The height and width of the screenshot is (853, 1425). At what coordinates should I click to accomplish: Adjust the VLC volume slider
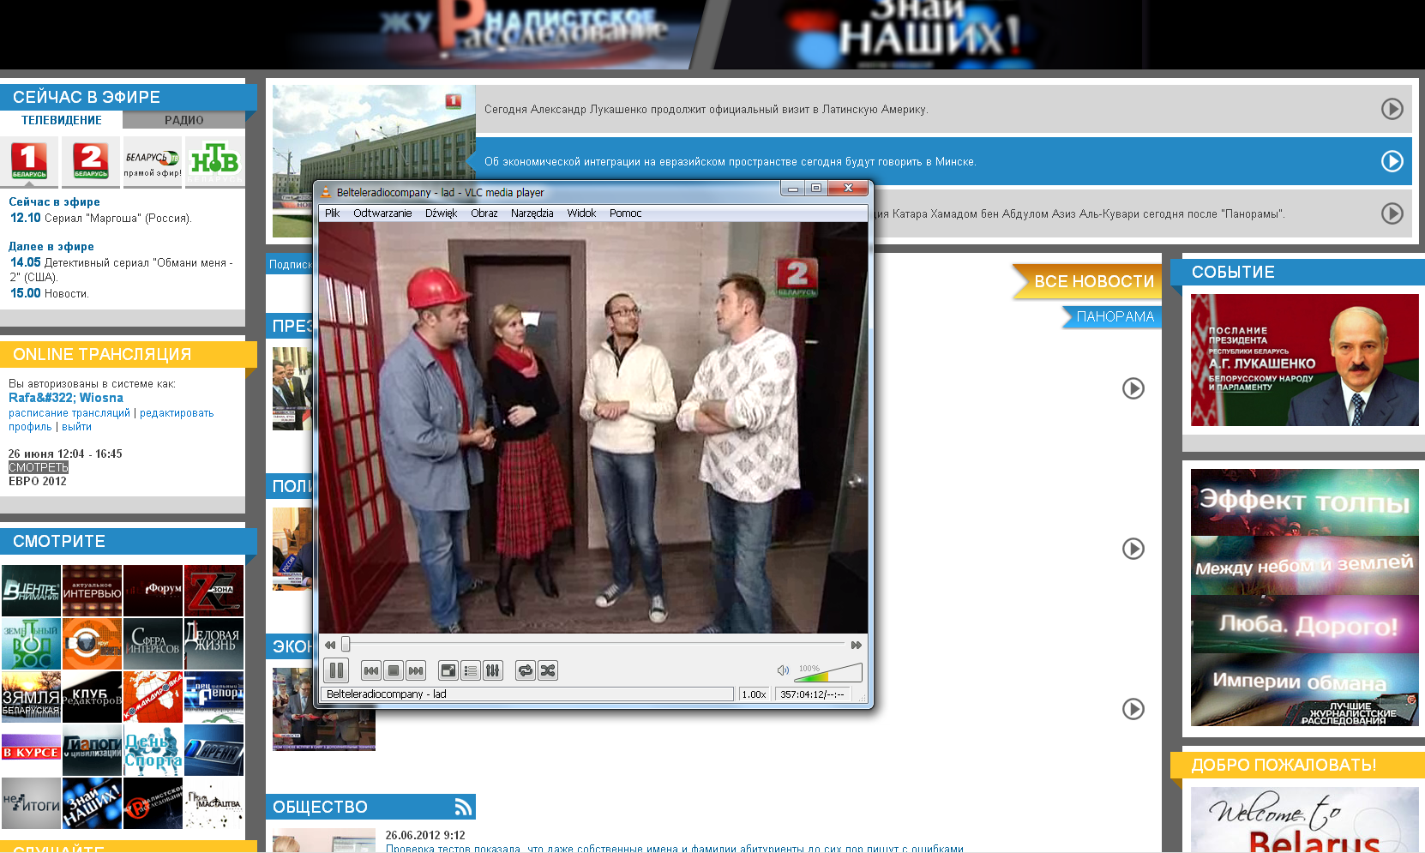(x=828, y=673)
